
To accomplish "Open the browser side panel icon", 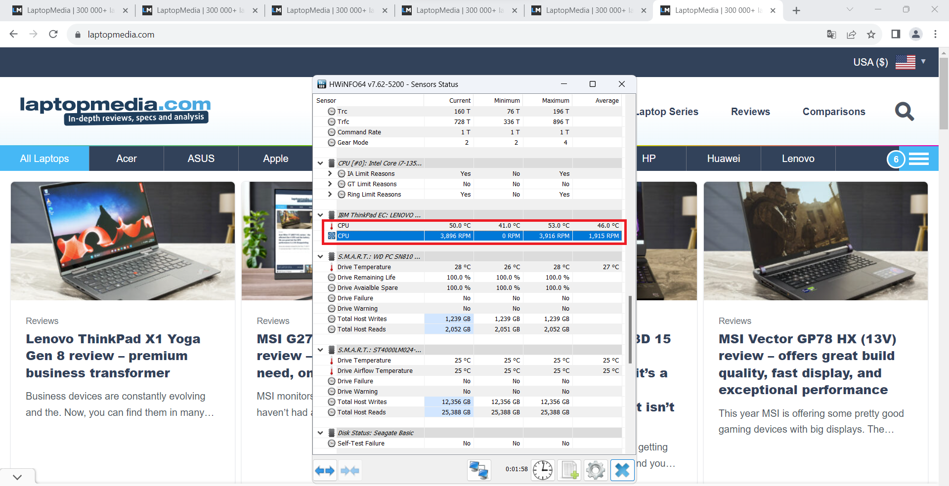I will (896, 34).
